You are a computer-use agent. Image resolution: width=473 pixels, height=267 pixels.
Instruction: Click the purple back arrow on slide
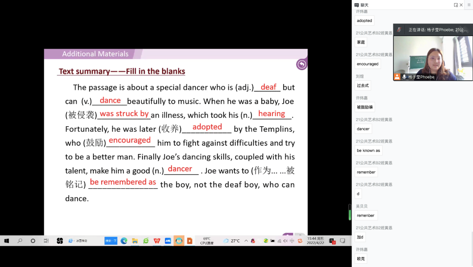[302, 65]
